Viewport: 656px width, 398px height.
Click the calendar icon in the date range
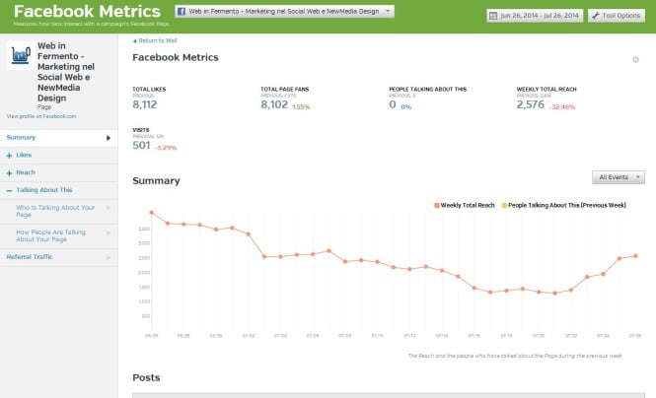pos(493,15)
